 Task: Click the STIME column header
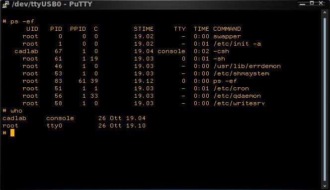pos(144,29)
